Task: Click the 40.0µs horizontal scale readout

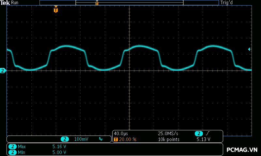Action: pos(121,134)
